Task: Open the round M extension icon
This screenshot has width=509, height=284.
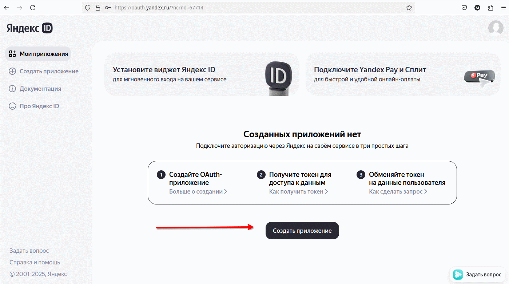Action: 477,8
